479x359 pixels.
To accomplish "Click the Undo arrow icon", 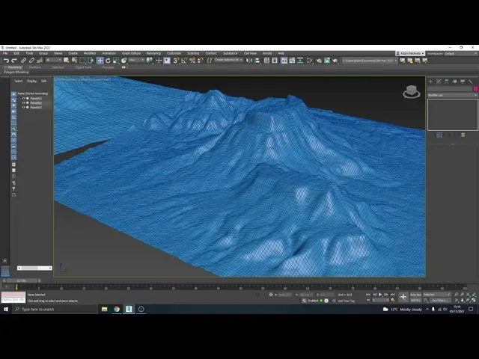I will [x=5, y=60].
